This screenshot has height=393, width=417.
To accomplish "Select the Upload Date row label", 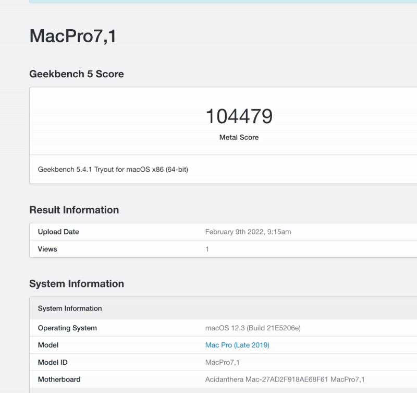I will (58, 232).
